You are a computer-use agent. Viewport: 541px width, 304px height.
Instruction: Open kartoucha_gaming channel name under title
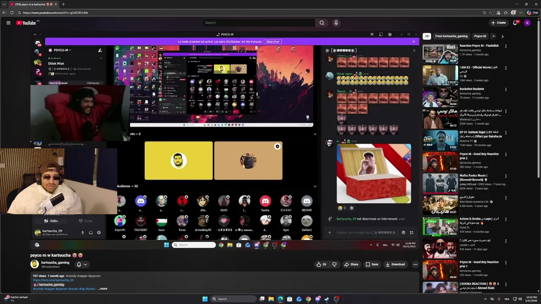click(55, 262)
